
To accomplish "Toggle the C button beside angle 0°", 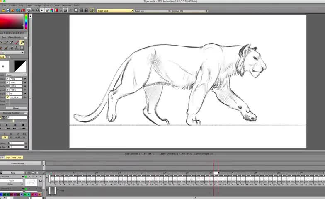I will coord(7,94).
